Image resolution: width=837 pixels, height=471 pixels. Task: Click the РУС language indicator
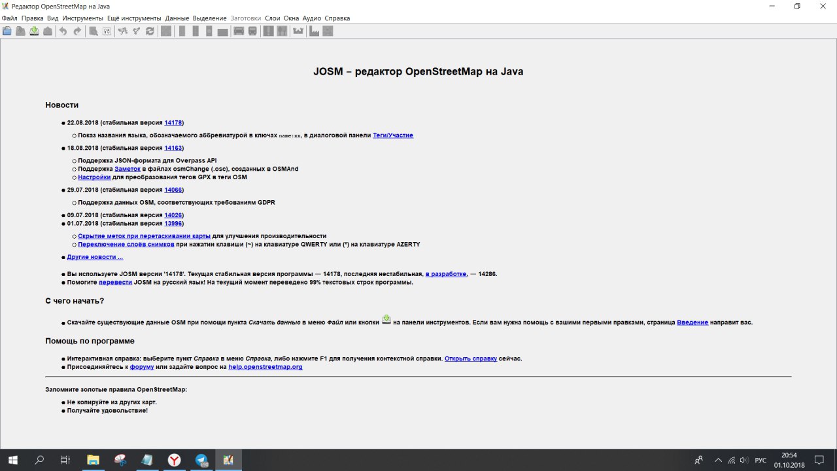pyautogui.click(x=760, y=460)
